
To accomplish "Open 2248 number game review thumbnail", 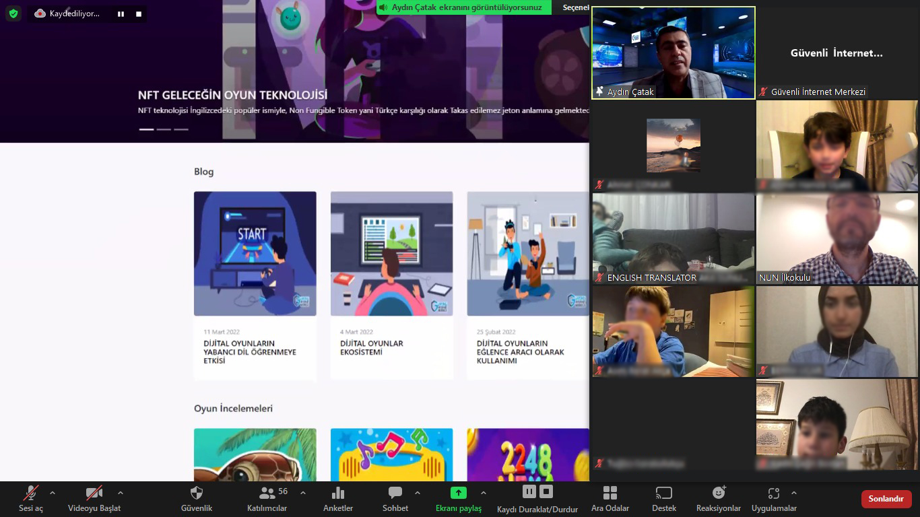I will pyautogui.click(x=528, y=455).
